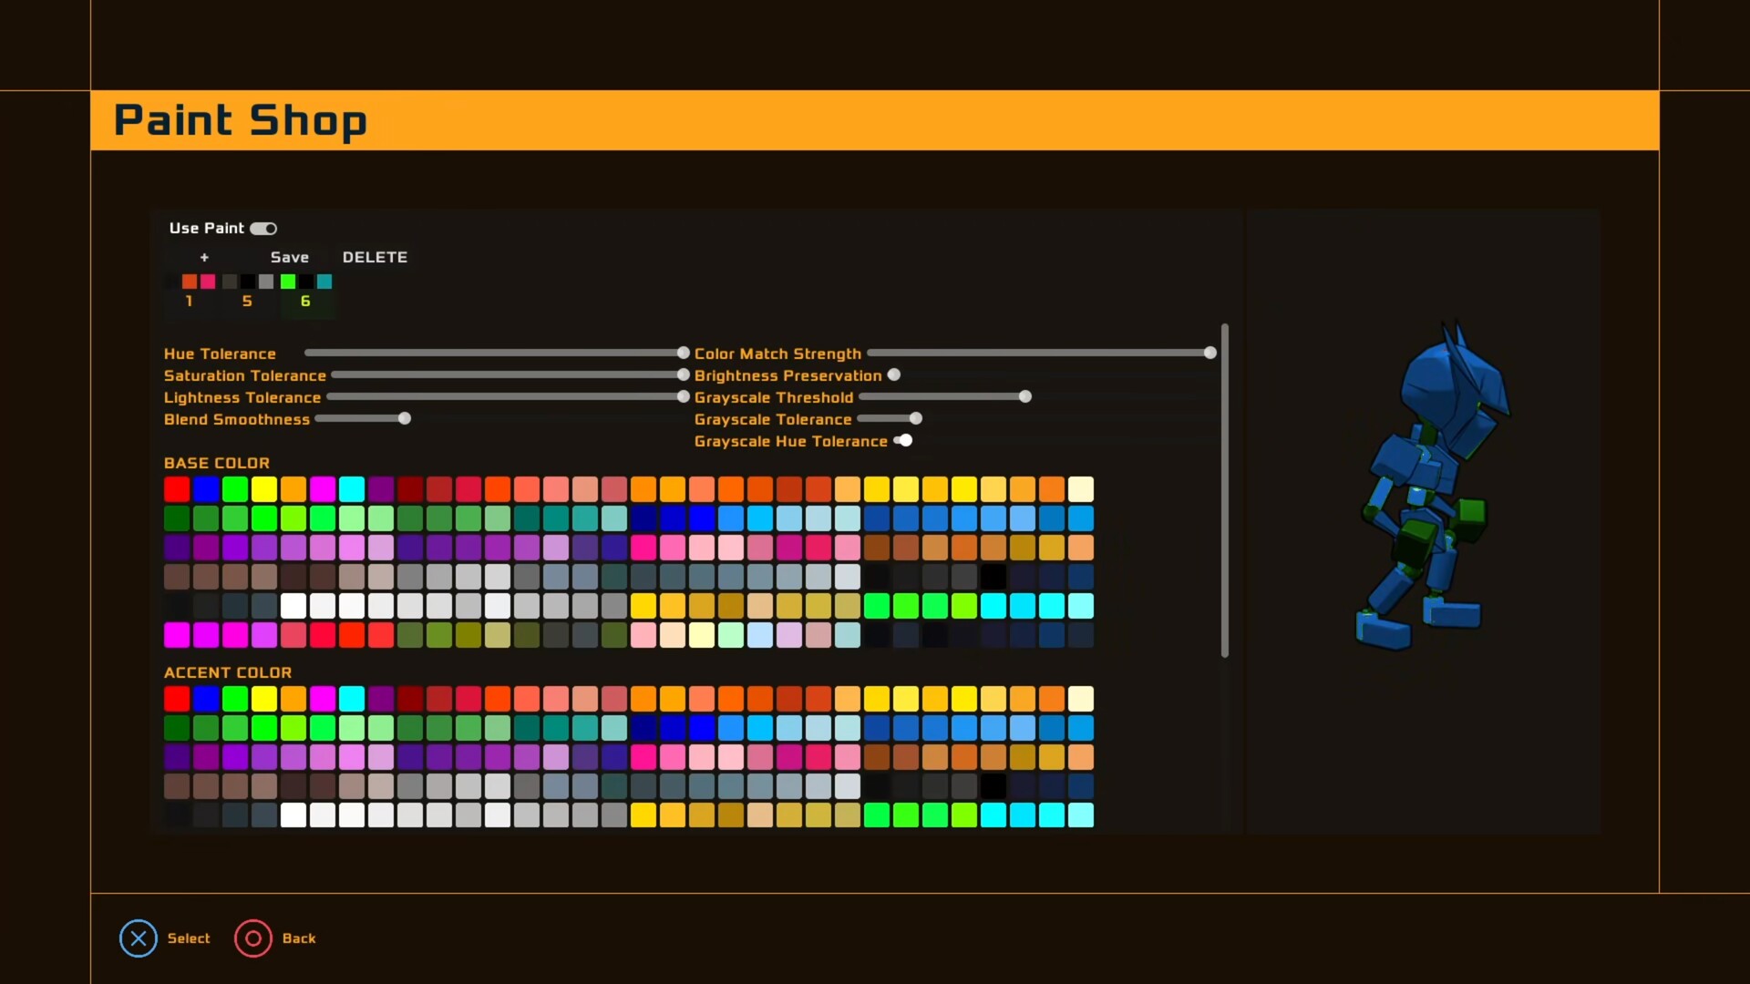Pick the cyan swatch in Base Color top row
1750x984 pixels.
click(x=352, y=489)
